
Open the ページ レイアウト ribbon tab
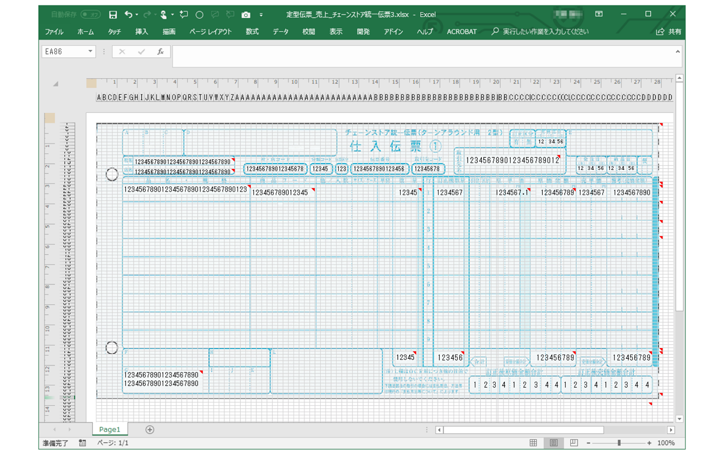pyautogui.click(x=210, y=32)
